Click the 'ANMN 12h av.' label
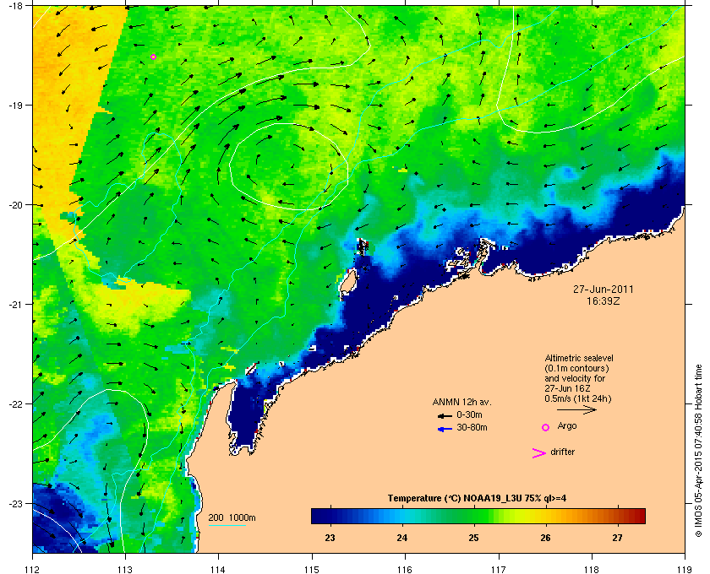The height and width of the screenshot is (574, 710). pos(461,402)
